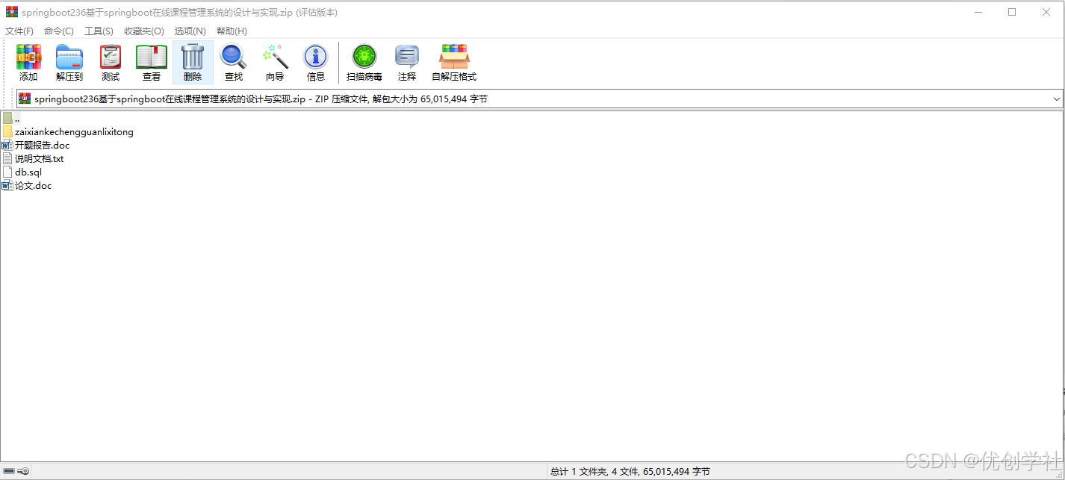Click the 删除 (Delete) icon
Viewport: 1065px width, 480px height.
pos(192,62)
